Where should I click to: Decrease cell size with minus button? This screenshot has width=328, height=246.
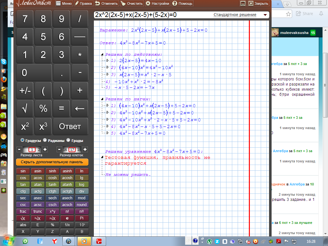59,149
